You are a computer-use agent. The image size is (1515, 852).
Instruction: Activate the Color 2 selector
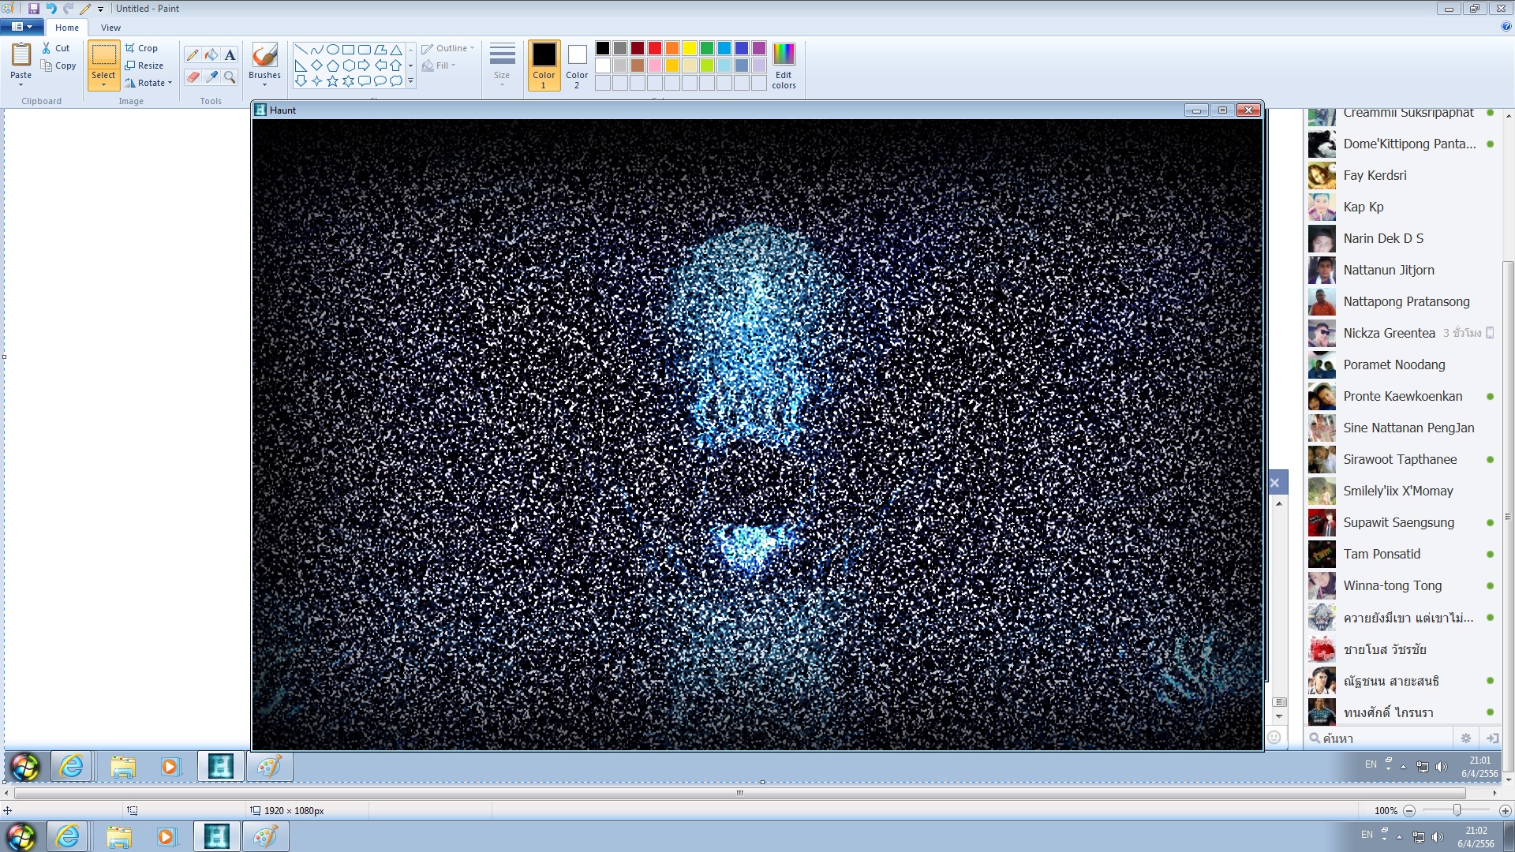(x=577, y=65)
